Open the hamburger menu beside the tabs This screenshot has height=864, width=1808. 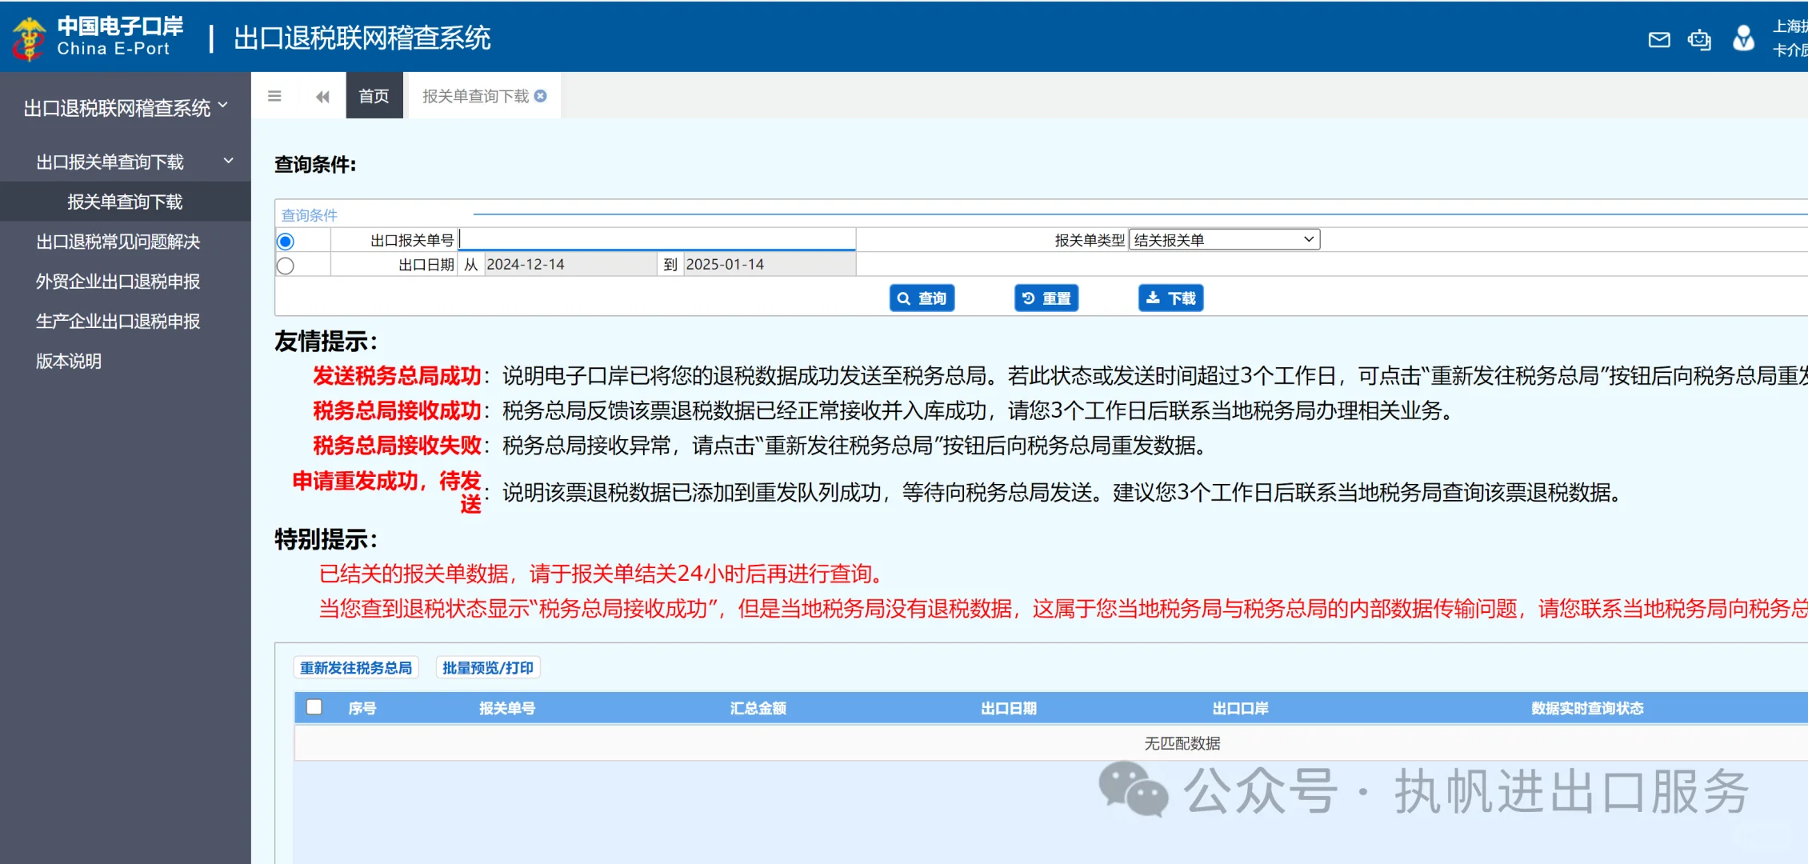pos(274,95)
